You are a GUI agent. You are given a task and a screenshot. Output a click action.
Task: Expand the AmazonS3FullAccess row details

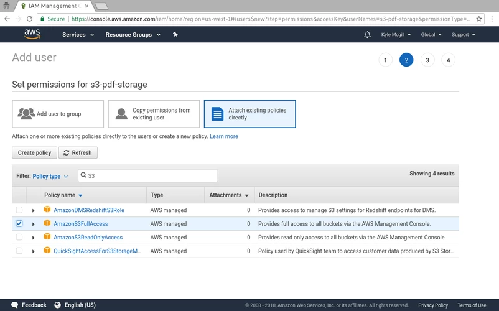click(x=33, y=224)
